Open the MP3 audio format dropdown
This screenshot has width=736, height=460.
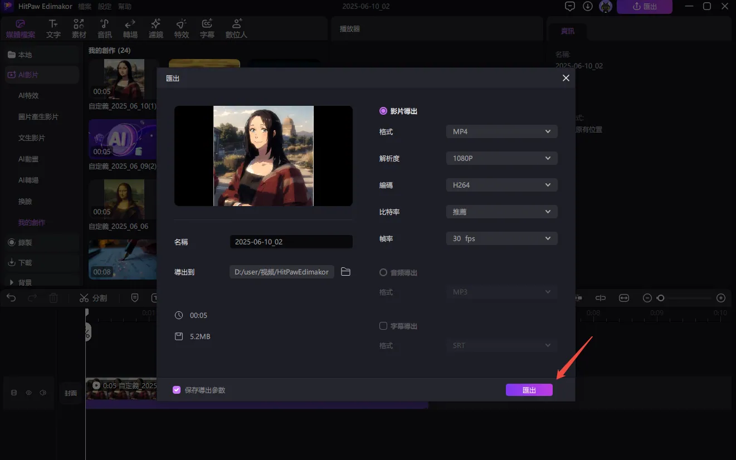coord(502,292)
